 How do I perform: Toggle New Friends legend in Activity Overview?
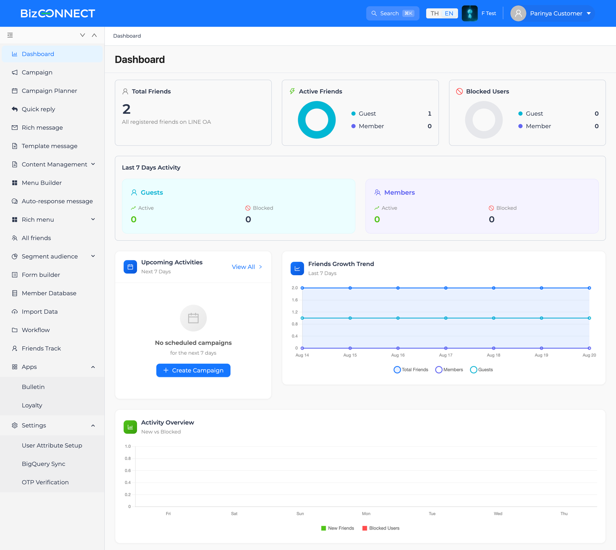click(x=338, y=528)
